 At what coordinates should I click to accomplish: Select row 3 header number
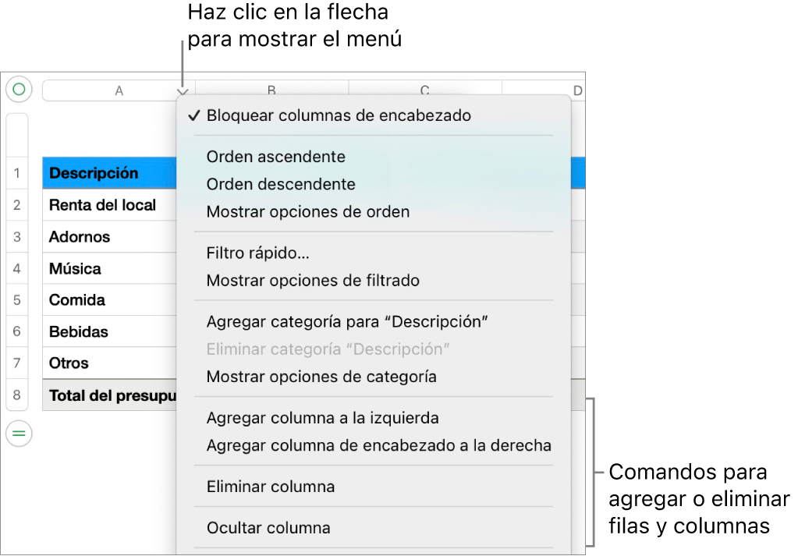[17, 236]
